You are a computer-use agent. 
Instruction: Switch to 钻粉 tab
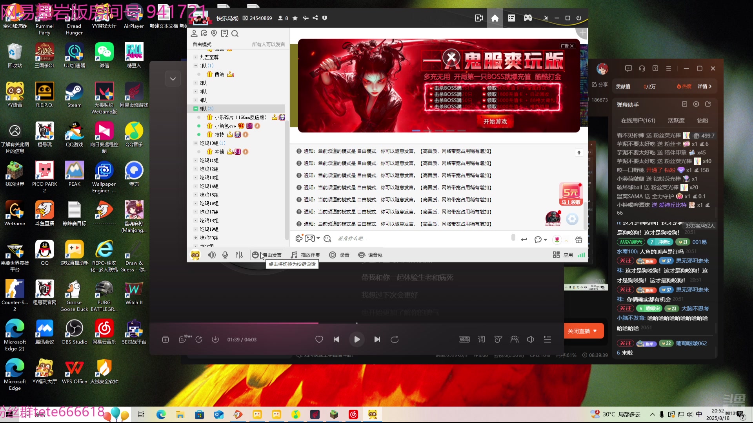point(703,121)
